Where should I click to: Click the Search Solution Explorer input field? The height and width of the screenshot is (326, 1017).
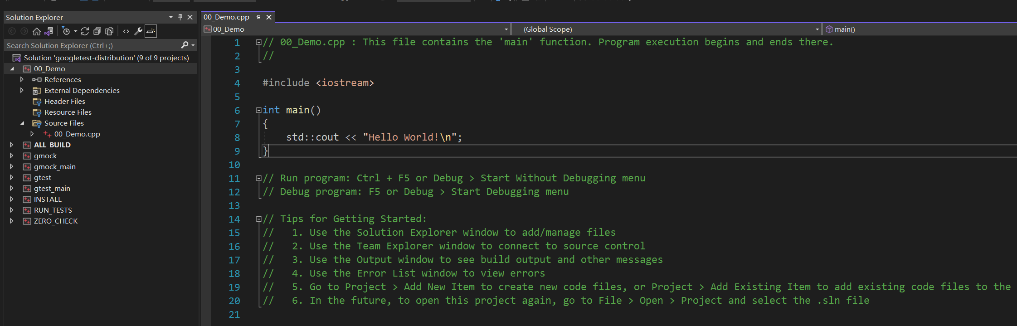(x=91, y=45)
